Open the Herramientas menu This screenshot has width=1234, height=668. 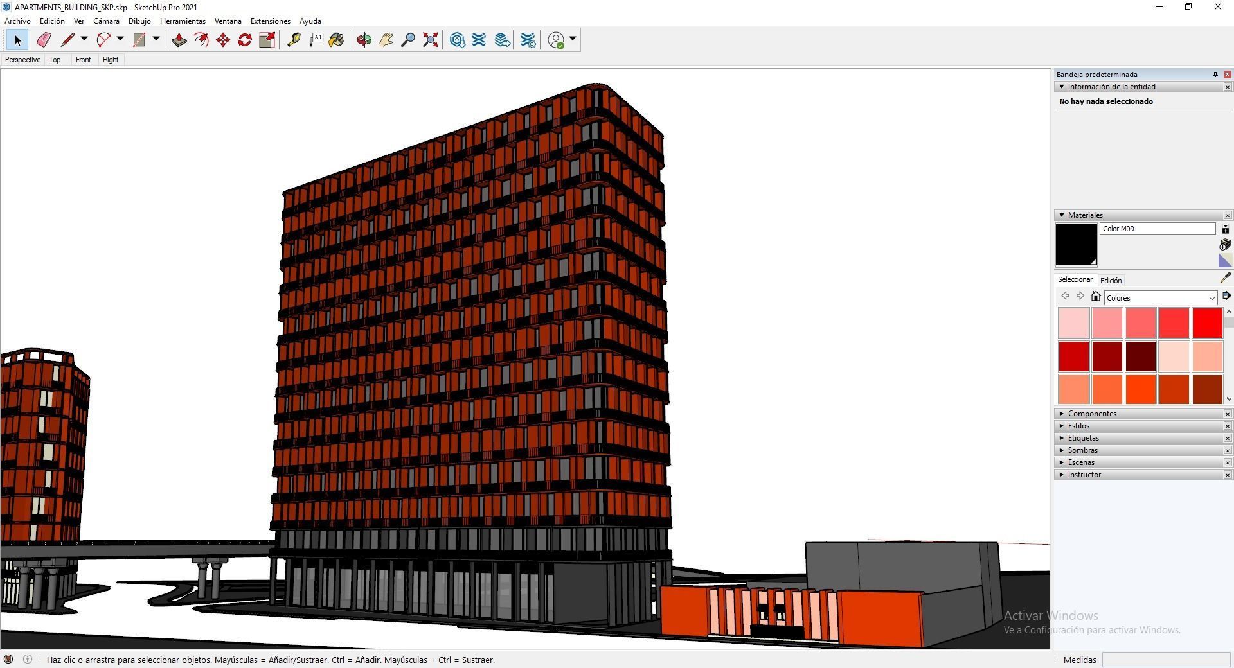[183, 21]
